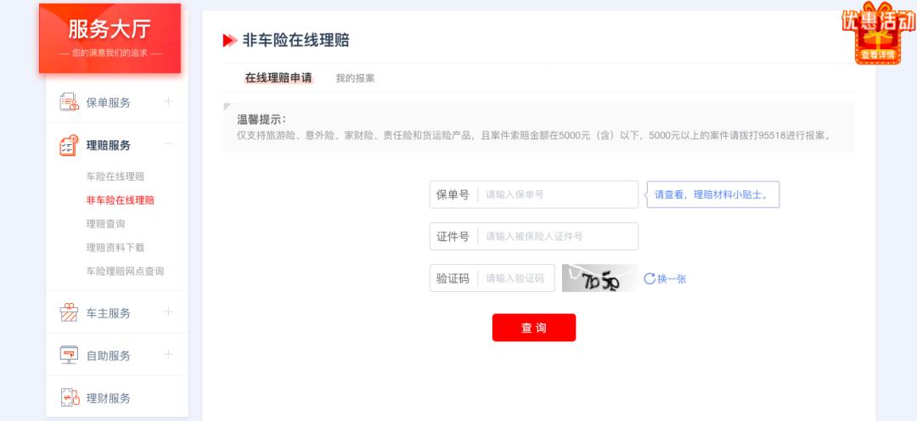Click the 换一张 captcha refresh link
Image resolution: width=917 pixels, height=421 pixels.
coord(672,279)
